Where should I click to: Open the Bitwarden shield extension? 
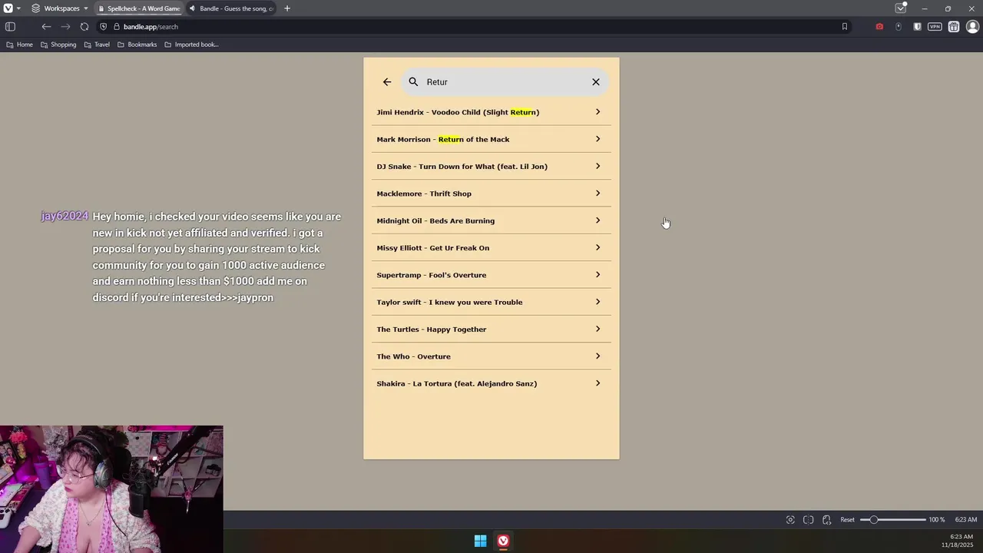click(917, 27)
